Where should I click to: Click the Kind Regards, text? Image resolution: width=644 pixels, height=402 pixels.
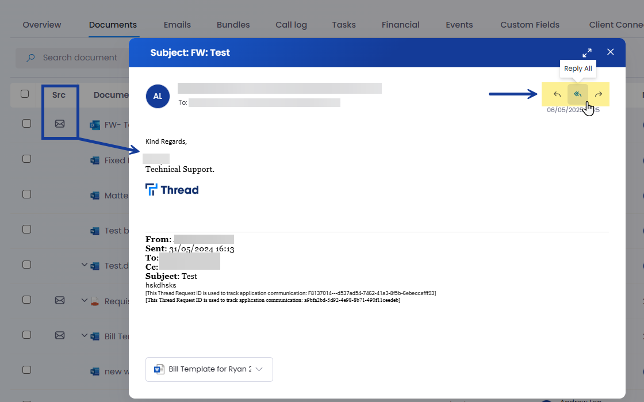pyautogui.click(x=166, y=141)
